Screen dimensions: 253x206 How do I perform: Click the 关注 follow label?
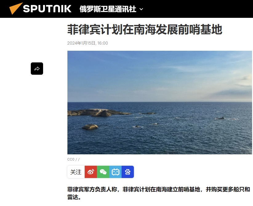click(x=76, y=172)
